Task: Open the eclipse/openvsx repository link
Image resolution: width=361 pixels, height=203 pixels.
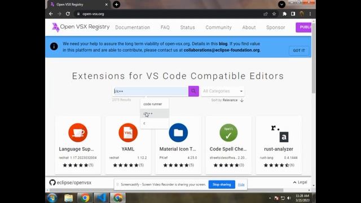Action: coord(74,183)
